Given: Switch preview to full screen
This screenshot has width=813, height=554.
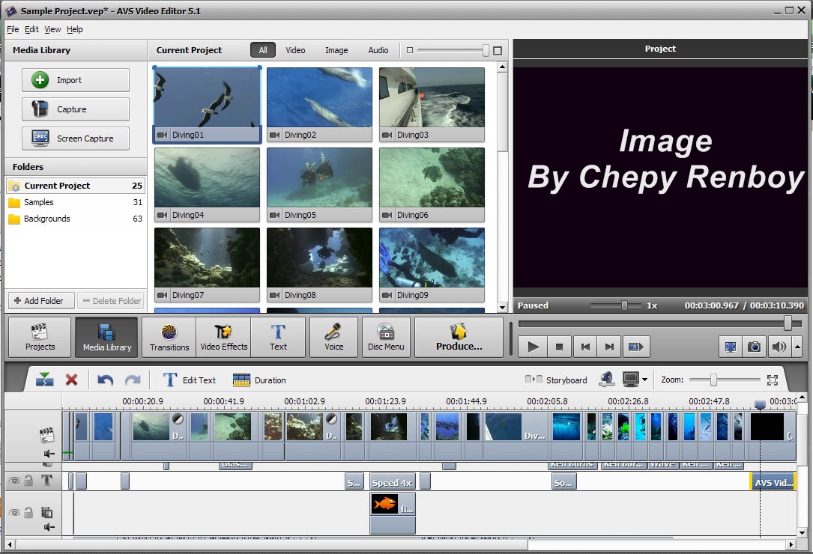Looking at the screenshot, I should [731, 347].
